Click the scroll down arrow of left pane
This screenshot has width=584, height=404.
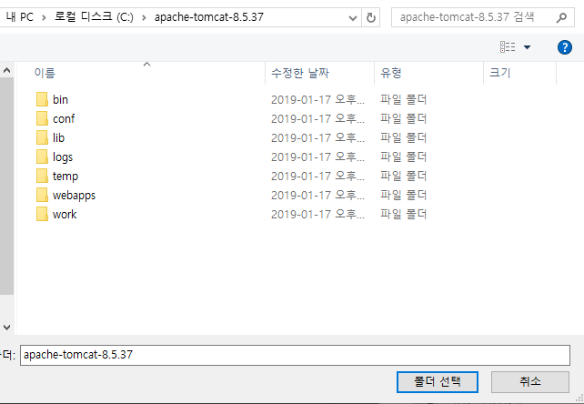tap(6, 328)
